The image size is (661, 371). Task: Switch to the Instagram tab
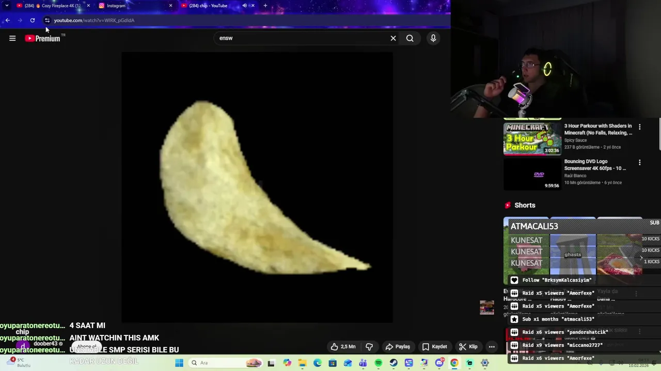tap(135, 6)
